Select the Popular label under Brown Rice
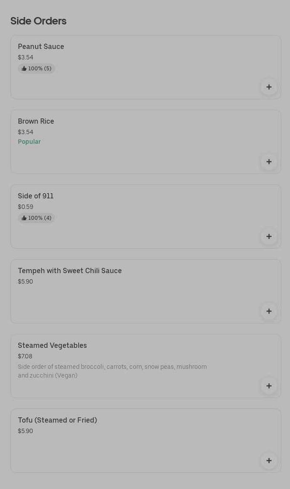This screenshot has width=290, height=489. (x=29, y=142)
